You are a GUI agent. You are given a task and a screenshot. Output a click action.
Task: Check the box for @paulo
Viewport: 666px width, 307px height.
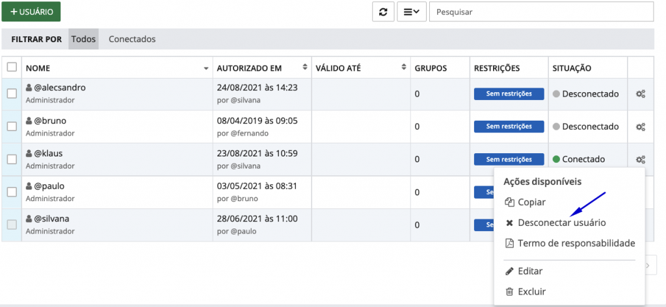click(x=12, y=192)
